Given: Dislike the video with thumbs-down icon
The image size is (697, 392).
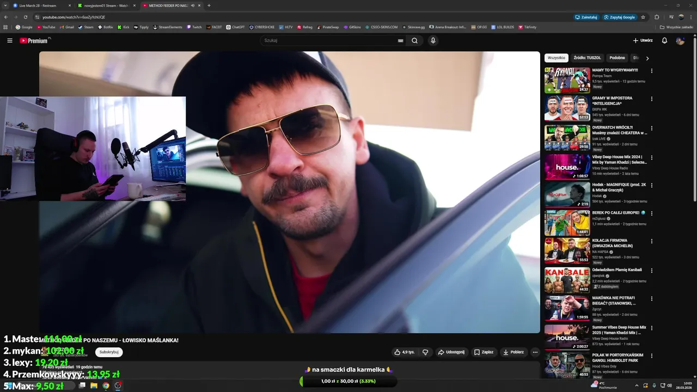Looking at the screenshot, I should point(425,352).
